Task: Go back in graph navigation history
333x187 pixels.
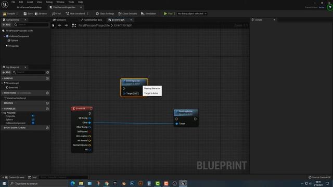Action: [x=60, y=25]
